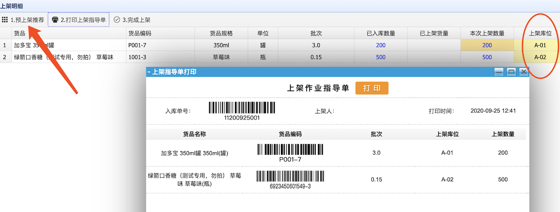Sort by the 单位 column header
Image resolution: width=560 pixels, height=212 pixels.
tap(263, 33)
